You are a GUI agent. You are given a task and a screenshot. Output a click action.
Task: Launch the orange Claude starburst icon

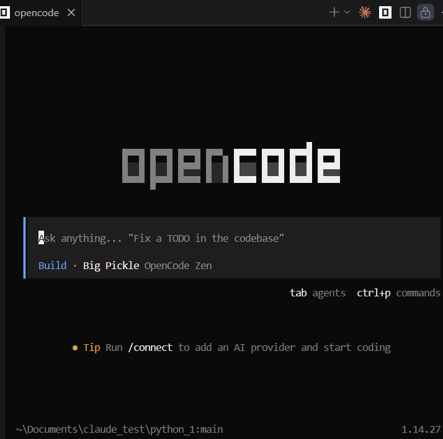coord(365,12)
